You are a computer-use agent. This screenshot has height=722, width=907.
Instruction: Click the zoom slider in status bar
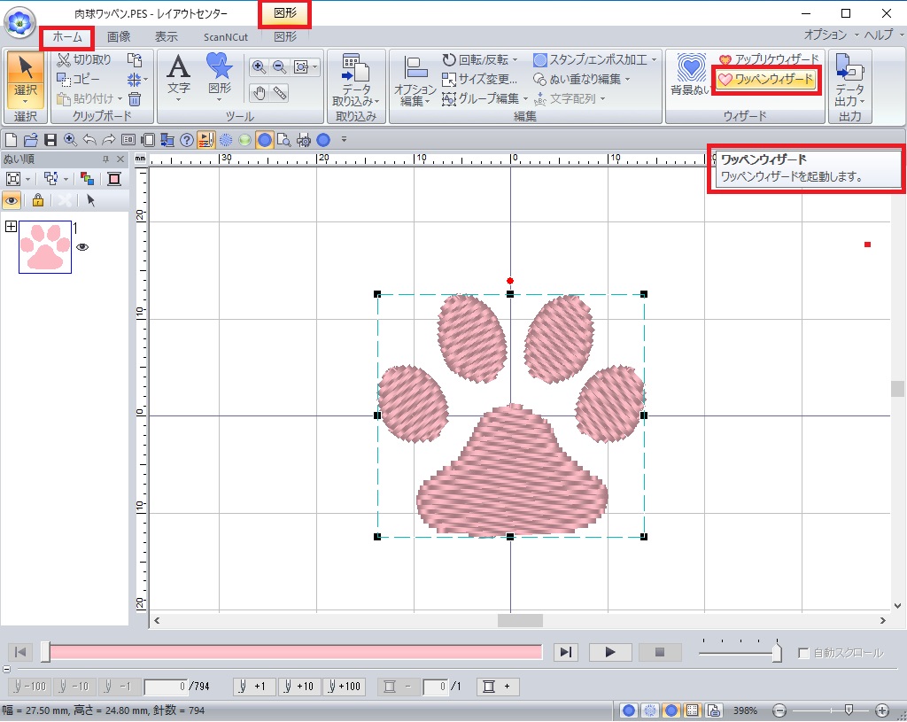849,710
